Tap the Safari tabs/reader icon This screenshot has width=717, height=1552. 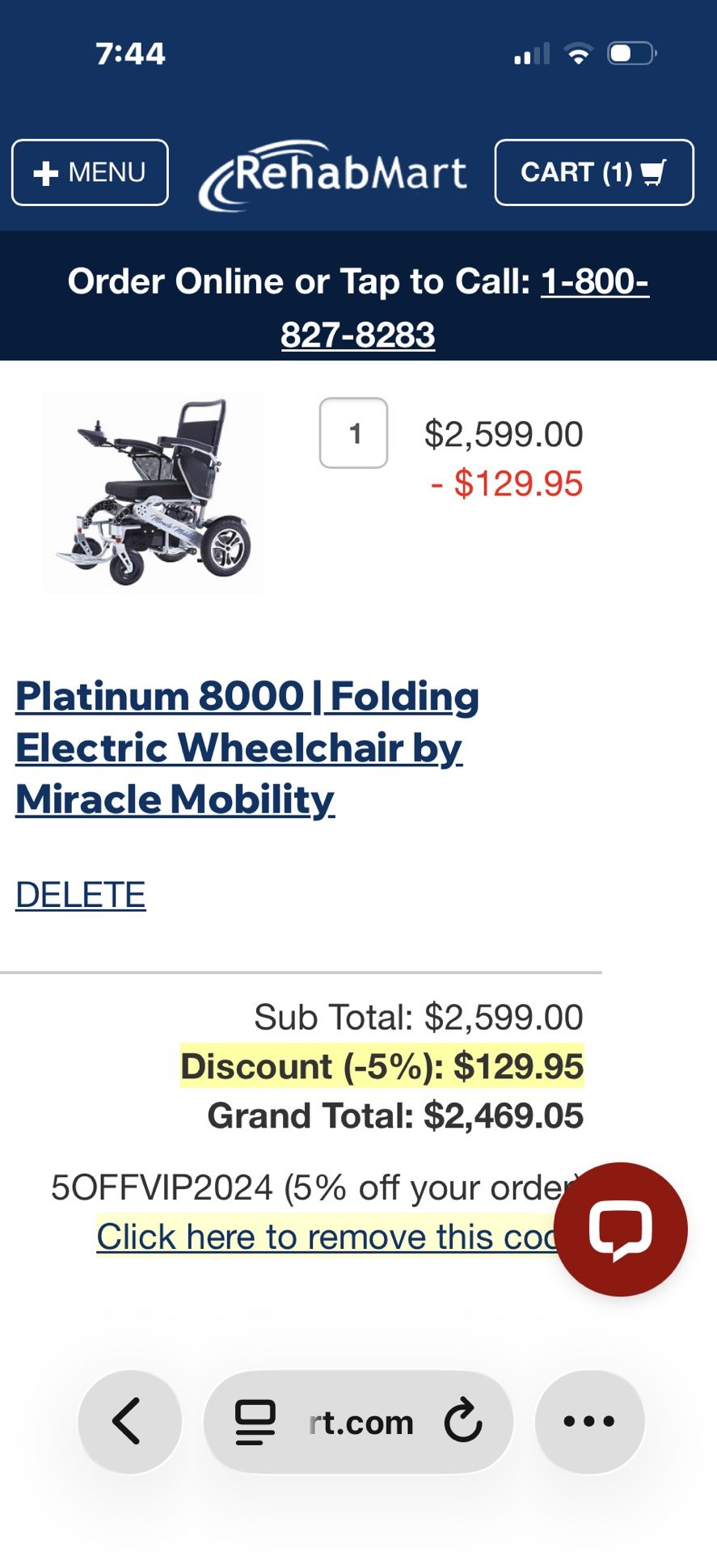(254, 1421)
